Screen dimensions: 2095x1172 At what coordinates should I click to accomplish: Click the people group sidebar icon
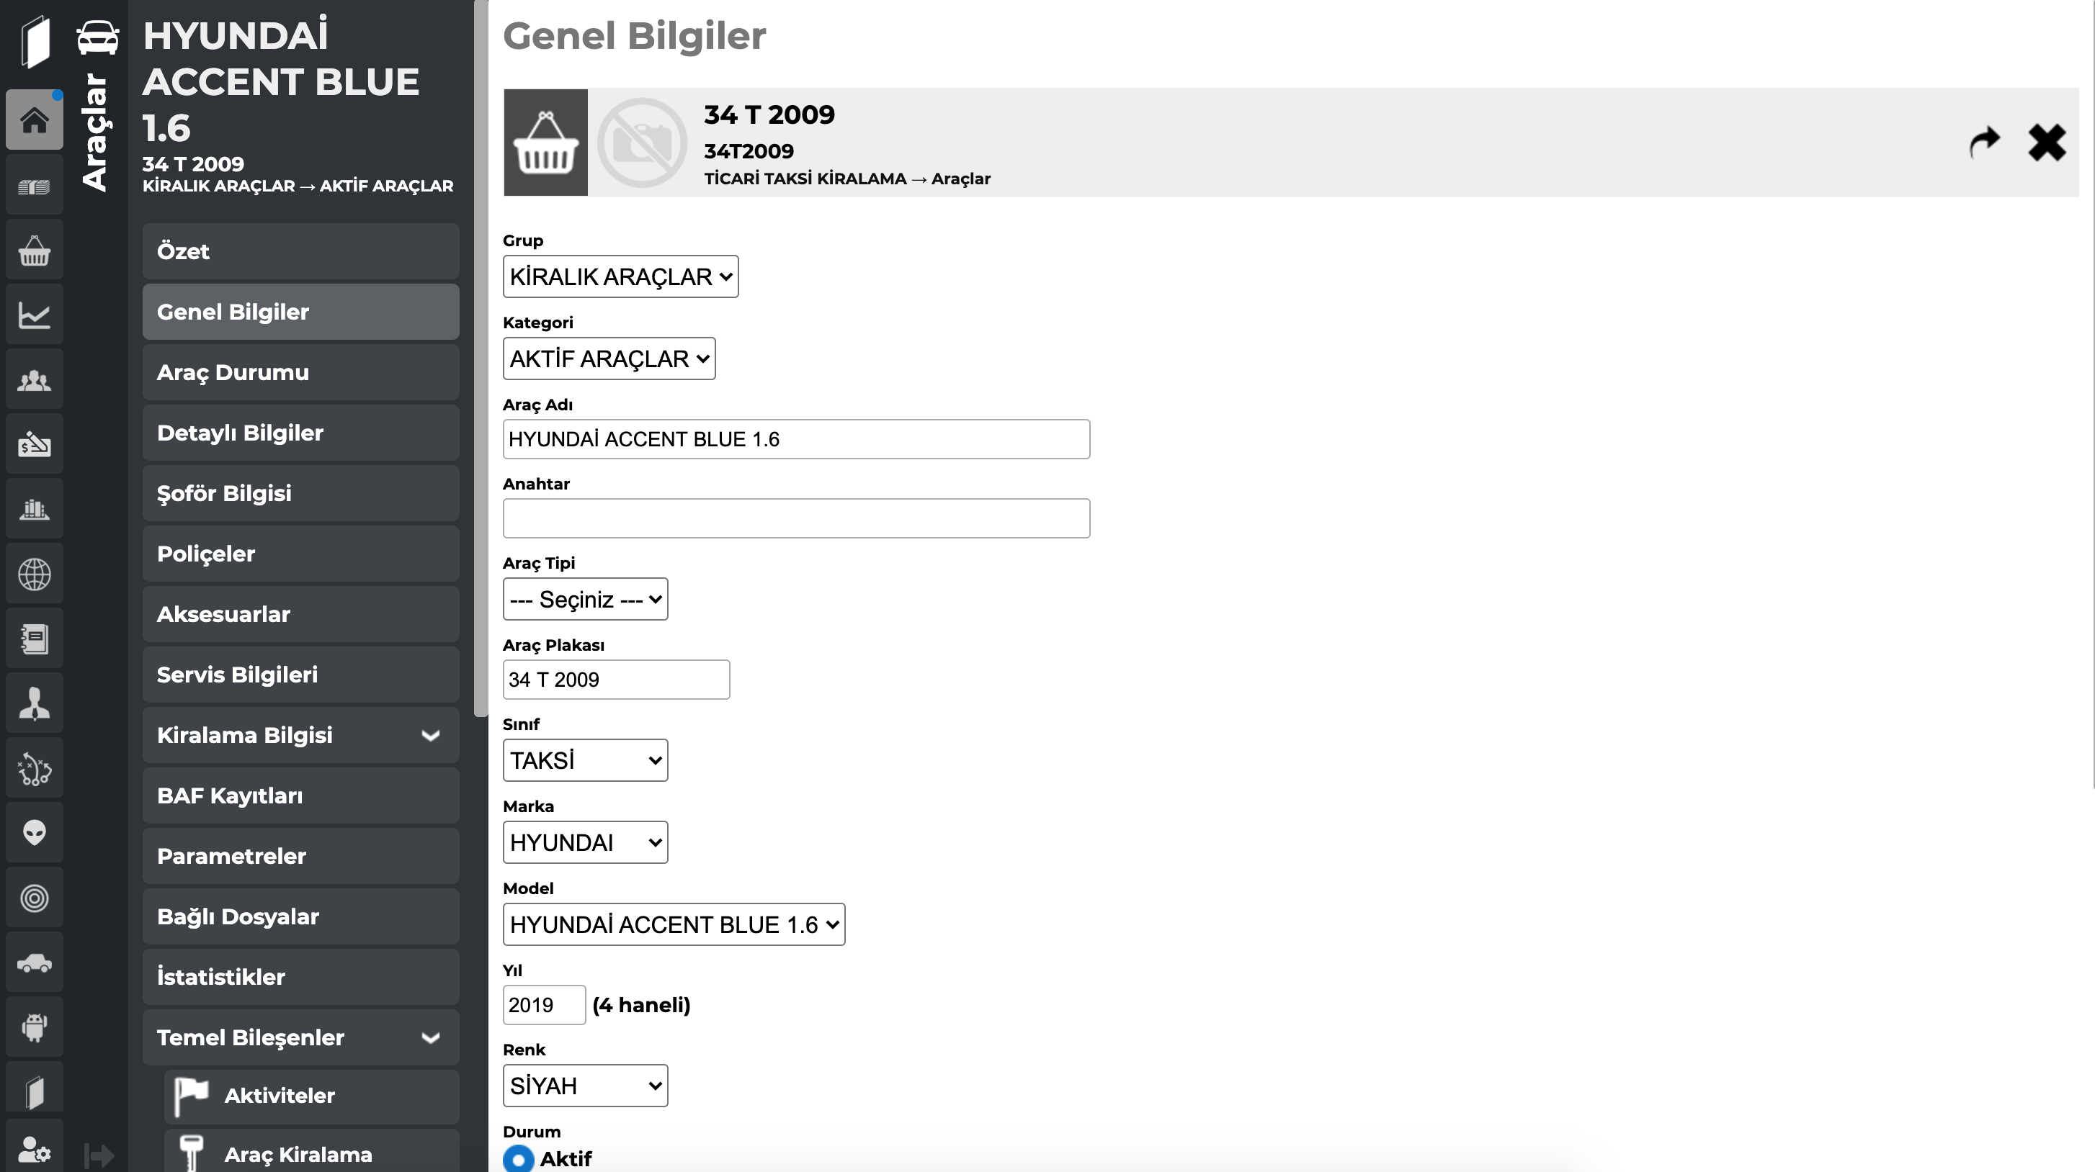pyautogui.click(x=34, y=379)
